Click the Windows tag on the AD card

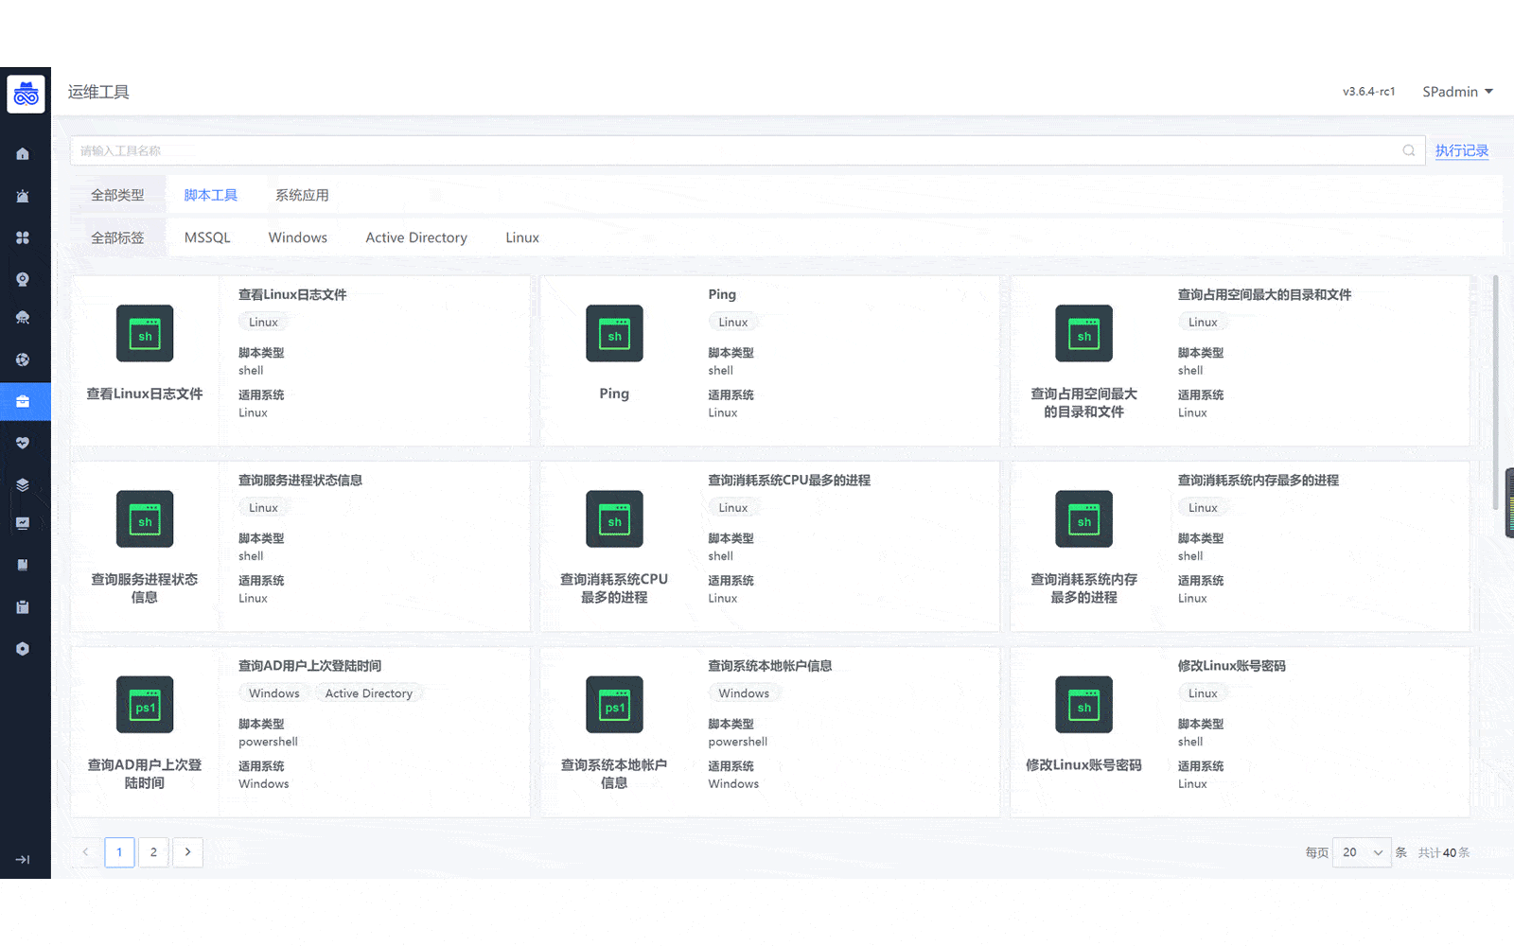tap(274, 693)
